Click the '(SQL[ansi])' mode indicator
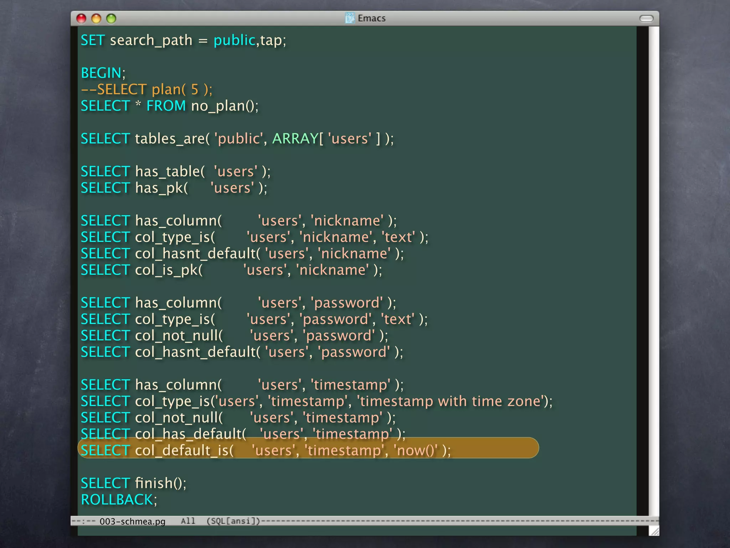This screenshot has width=730, height=548. [x=233, y=521]
